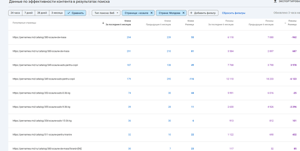The image size is (300, 151).
Task: Click impressions value 913
Action: pos(231,121)
